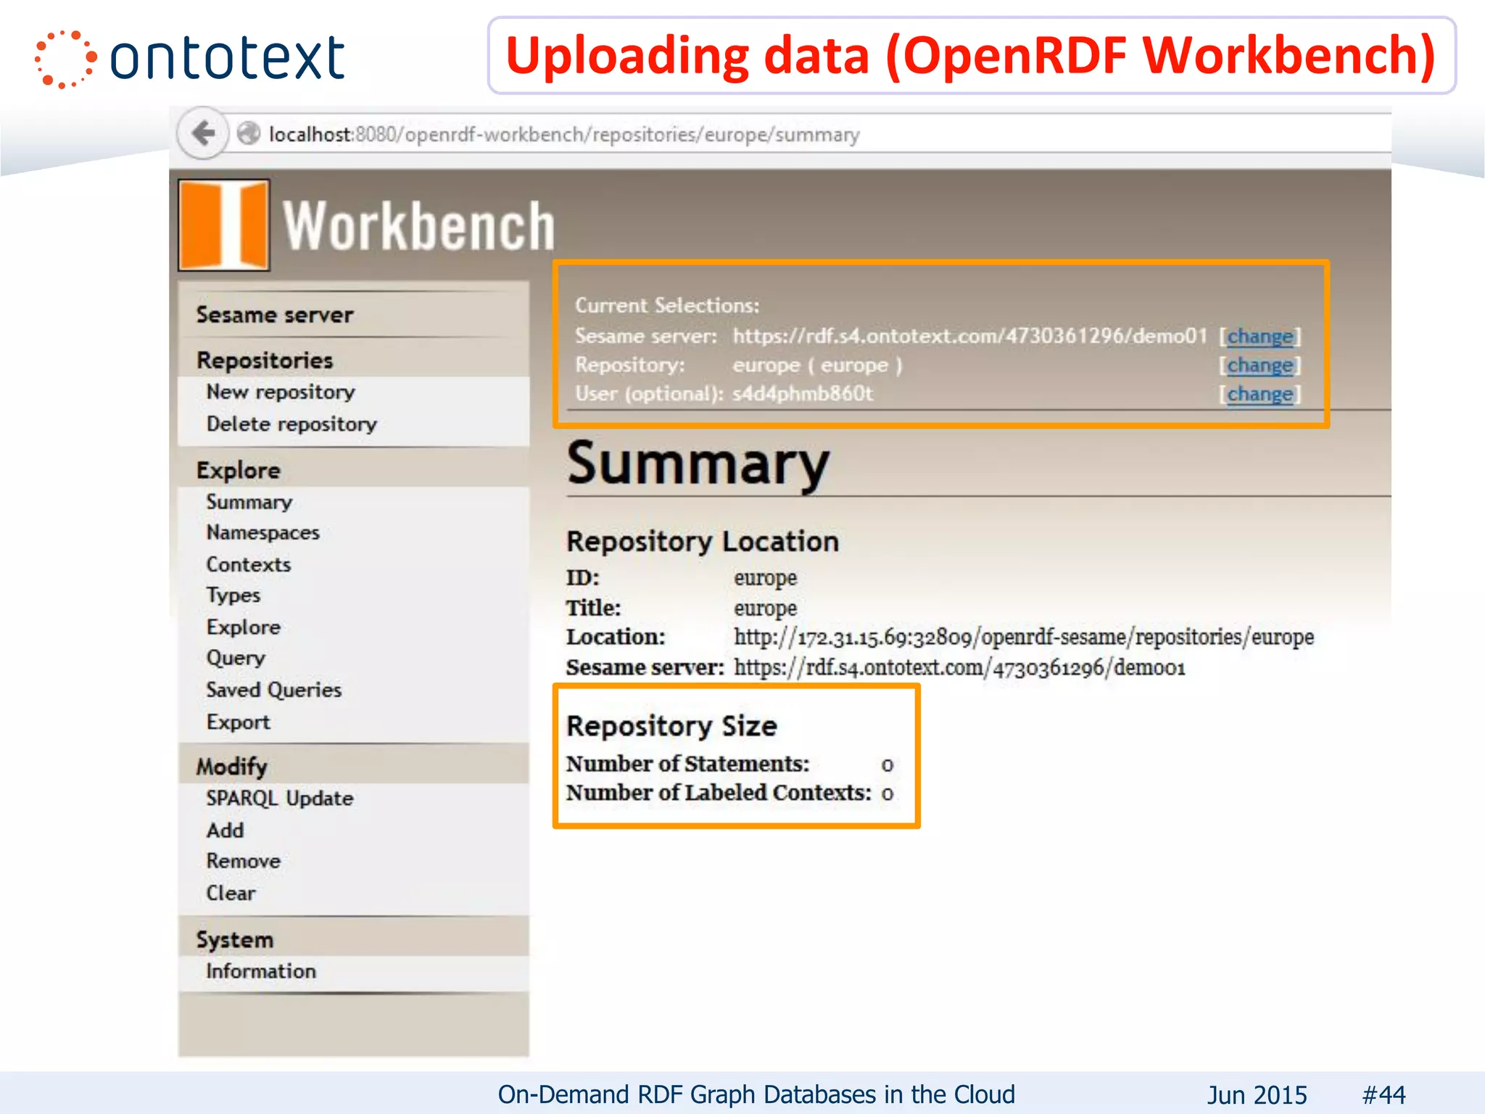Open Namespaces under Explore

[x=262, y=532]
